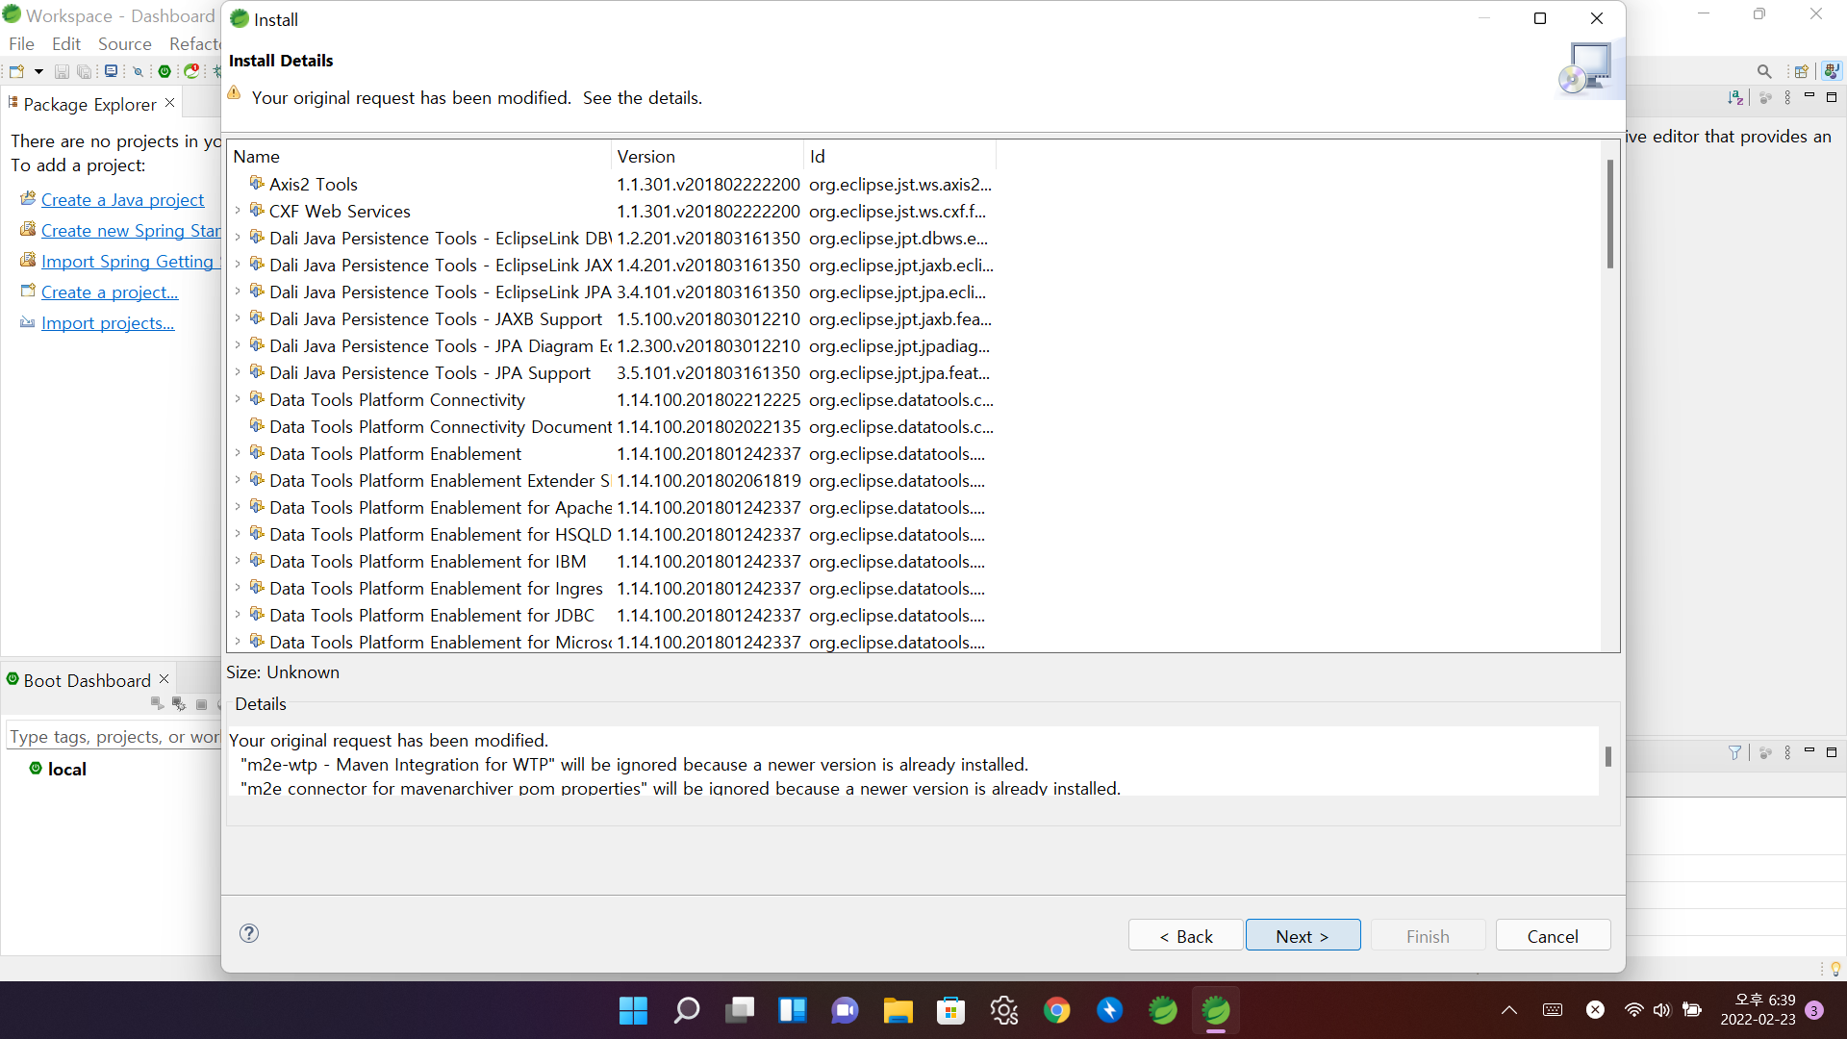Click the help question mark icon
This screenshot has width=1847, height=1039.
pyautogui.click(x=249, y=933)
